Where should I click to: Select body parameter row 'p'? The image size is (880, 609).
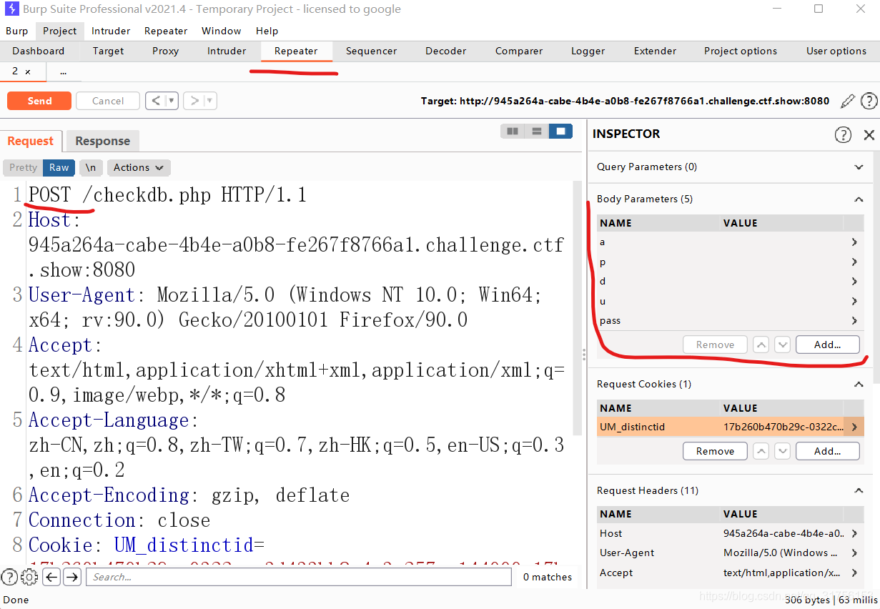pyautogui.click(x=730, y=262)
